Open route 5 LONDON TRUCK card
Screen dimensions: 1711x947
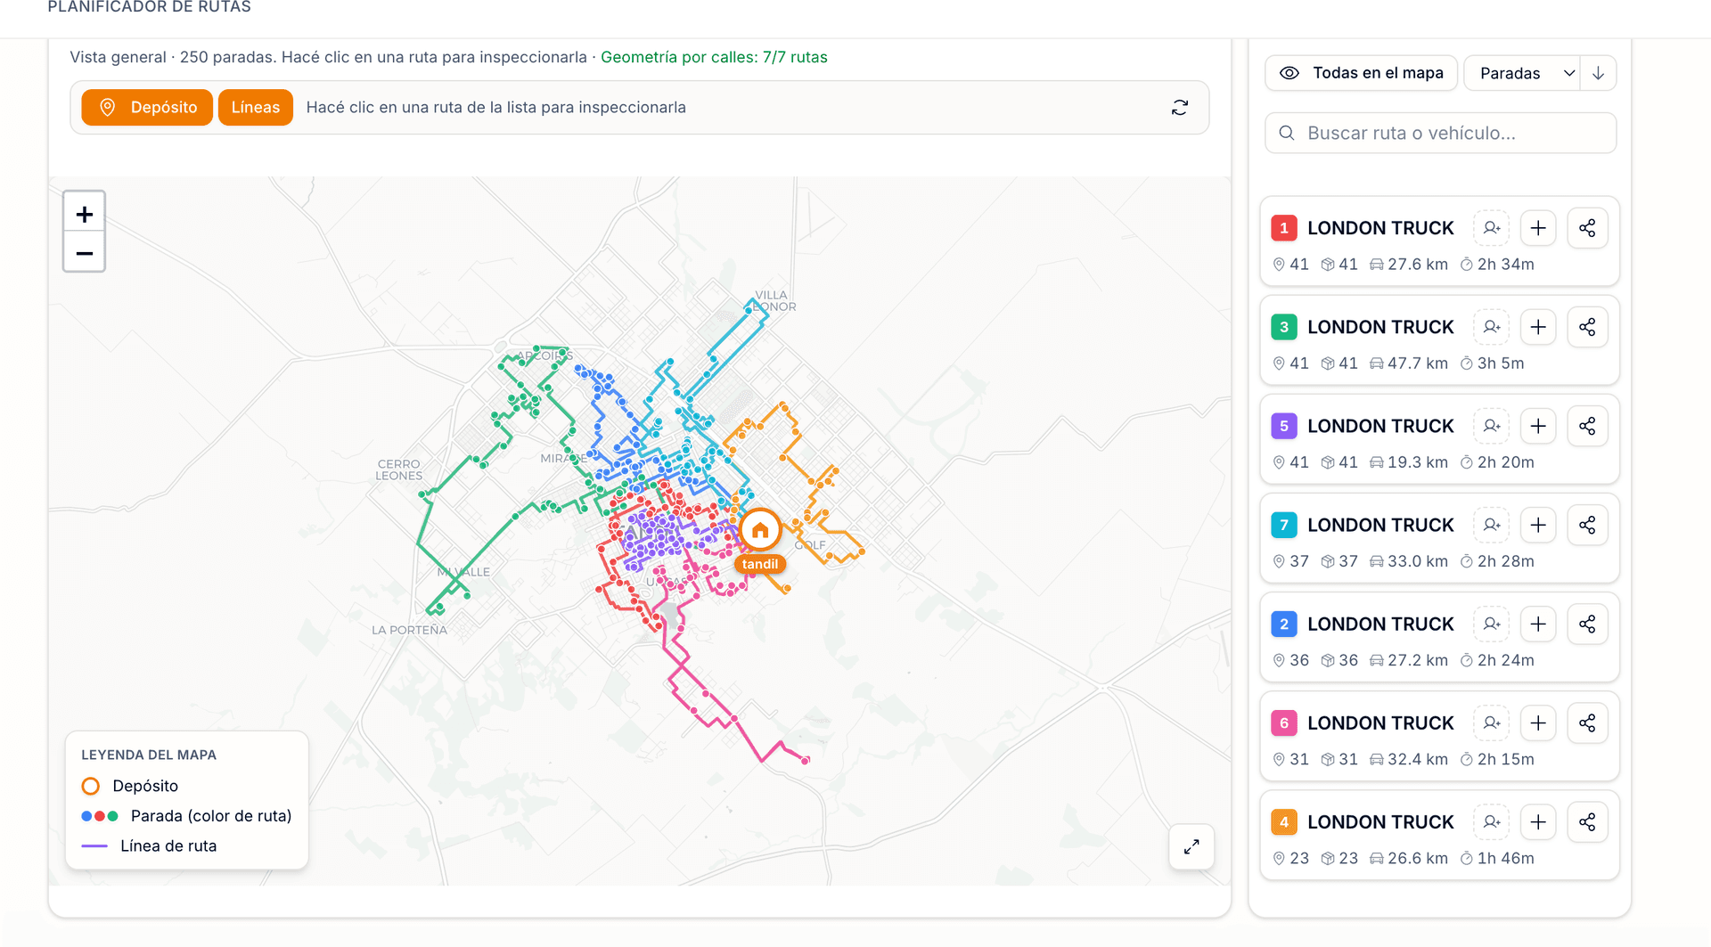pyautogui.click(x=1439, y=439)
